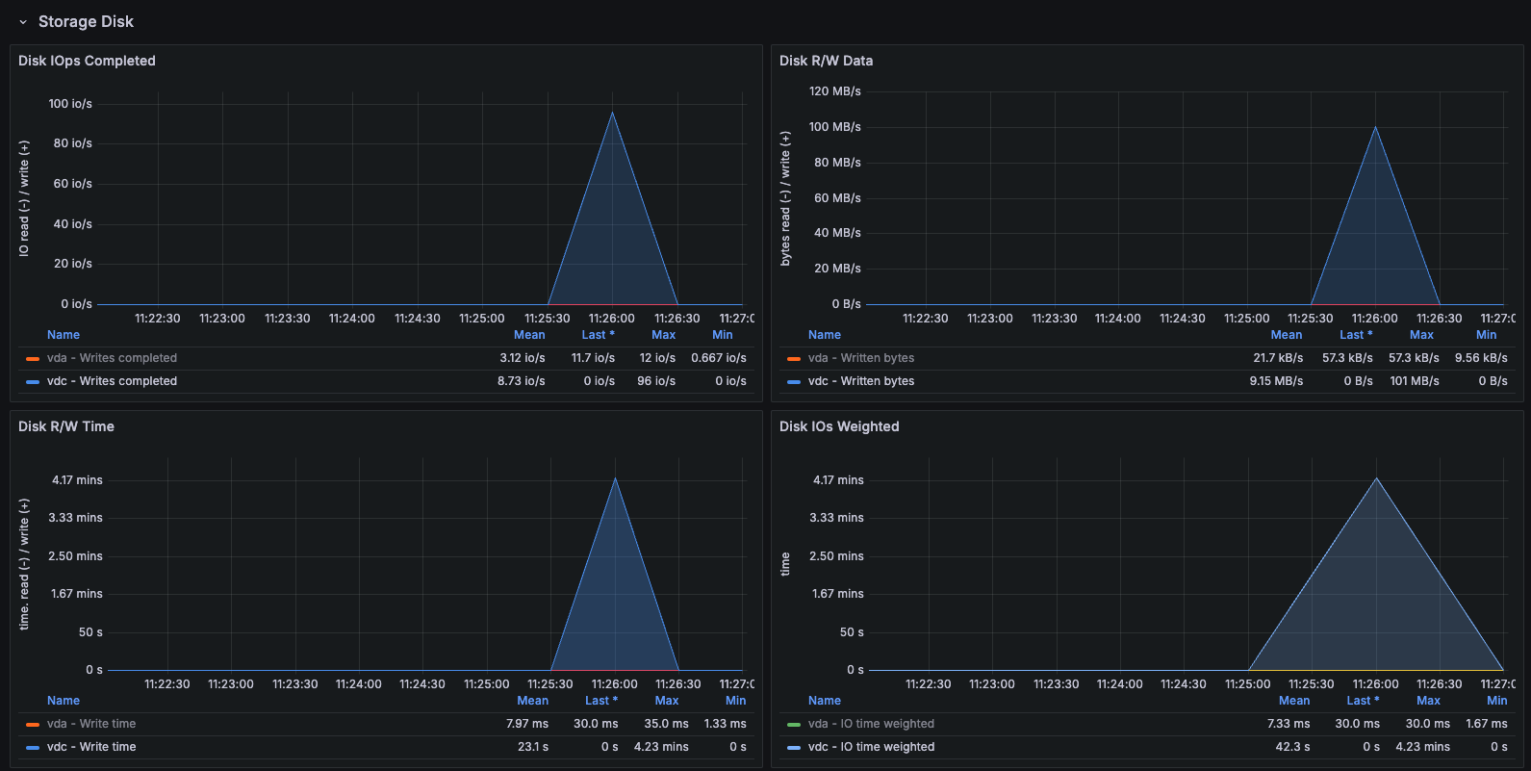Click blue series color icon for vdc Write time

pos(33,748)
